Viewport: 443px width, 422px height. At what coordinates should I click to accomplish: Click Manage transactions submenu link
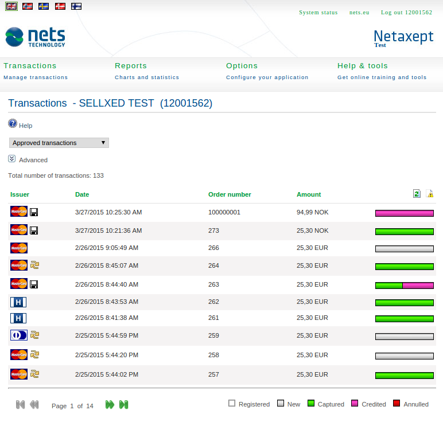point(36,77)
